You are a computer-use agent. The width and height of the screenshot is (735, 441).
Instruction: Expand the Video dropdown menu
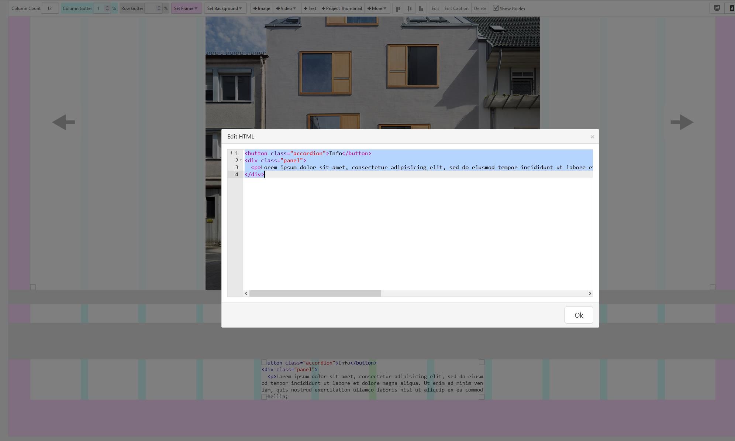point(286,8)
